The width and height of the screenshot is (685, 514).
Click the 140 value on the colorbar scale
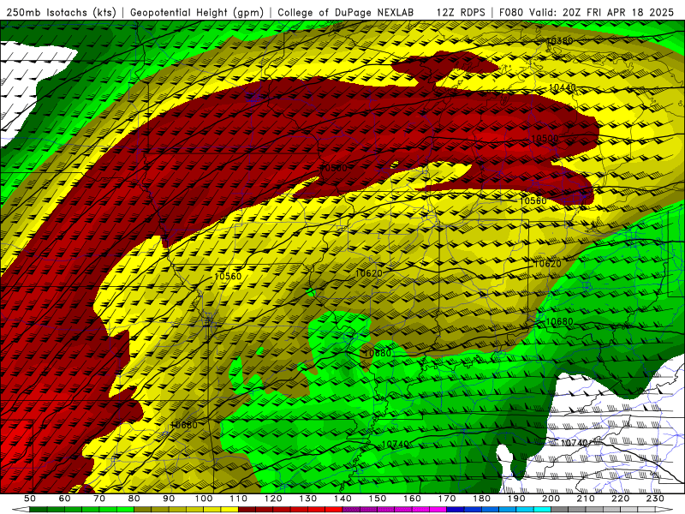(342, 499)
